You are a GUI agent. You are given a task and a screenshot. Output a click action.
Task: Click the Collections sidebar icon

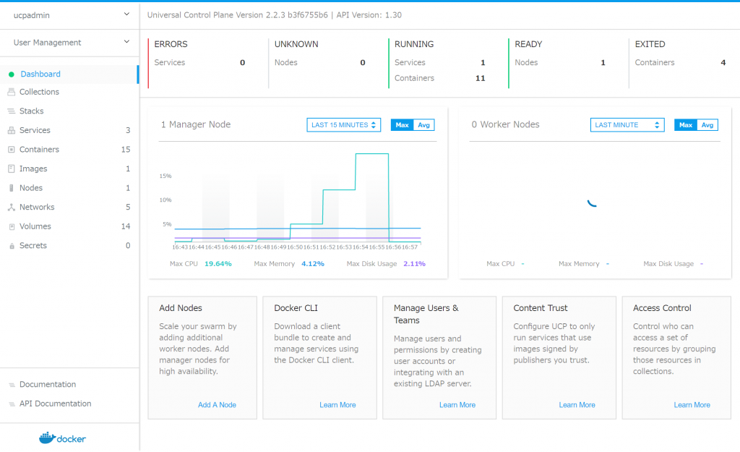12,92
